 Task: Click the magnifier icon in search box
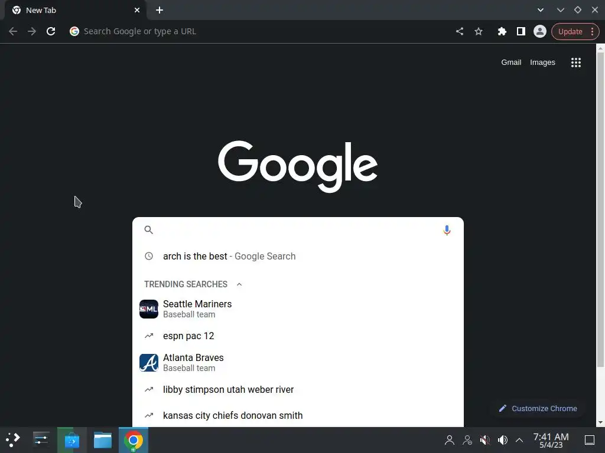[148, 230]
